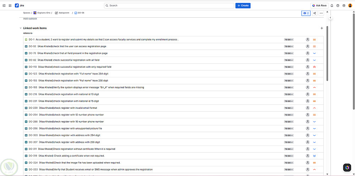355x176 pixels.
Task: Click the share icon for DO-36
Action: 315,13
